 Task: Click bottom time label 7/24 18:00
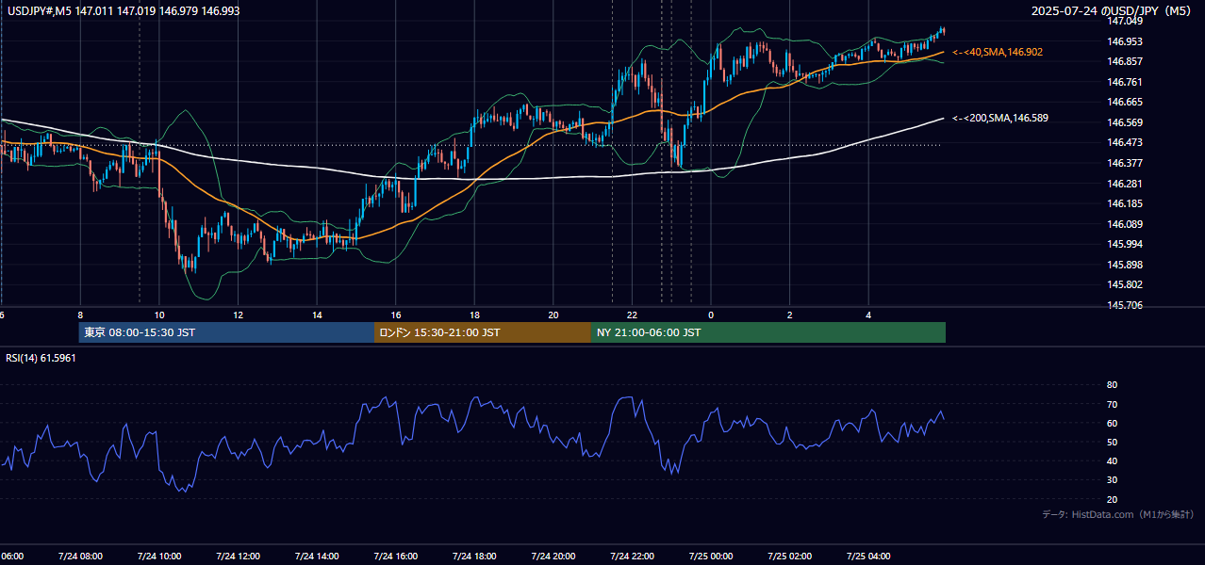(474, 556)
